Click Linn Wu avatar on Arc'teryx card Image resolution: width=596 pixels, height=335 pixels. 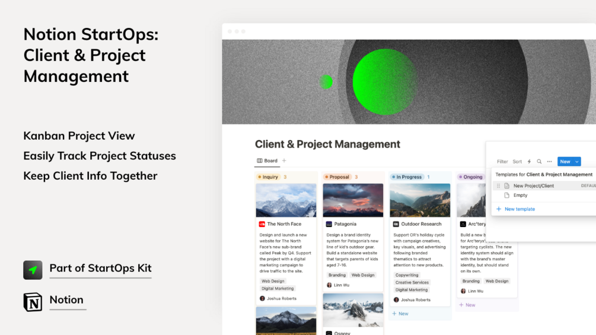463,291
